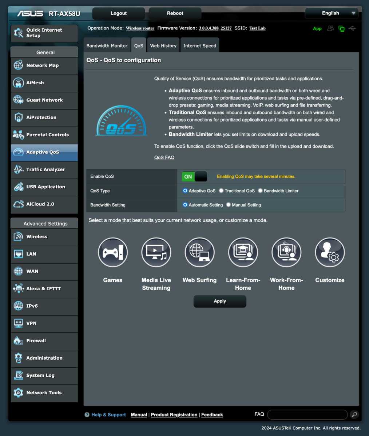Image resolution: width=369 pixels, height=436 pixels.
Task: Click the Guest Network icon
Action: click(18, 100)
